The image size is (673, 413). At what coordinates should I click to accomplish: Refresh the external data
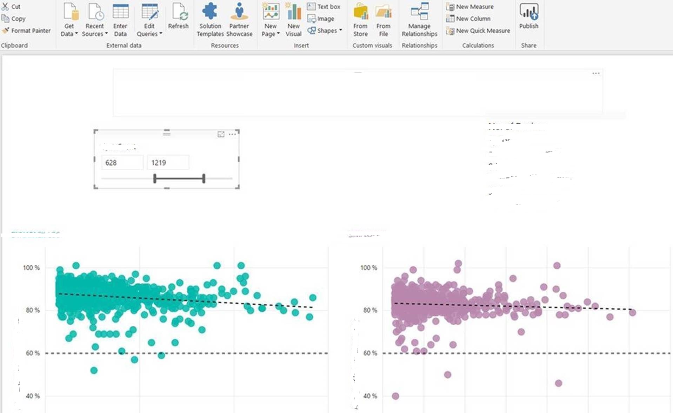tap(178, 16)
